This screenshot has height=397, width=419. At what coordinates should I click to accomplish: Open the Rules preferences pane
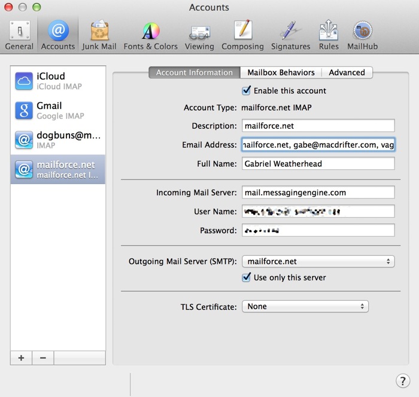coord(328,35)
